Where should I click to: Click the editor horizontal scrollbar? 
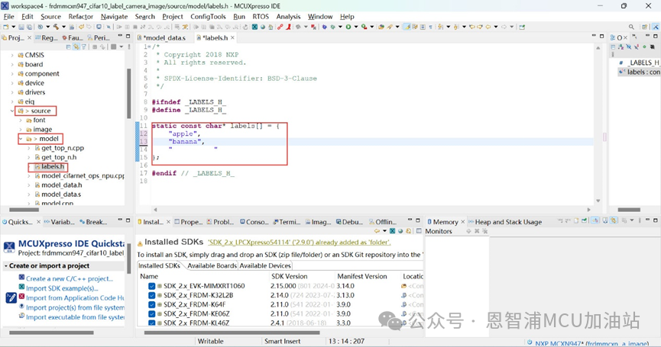point(371,209)
